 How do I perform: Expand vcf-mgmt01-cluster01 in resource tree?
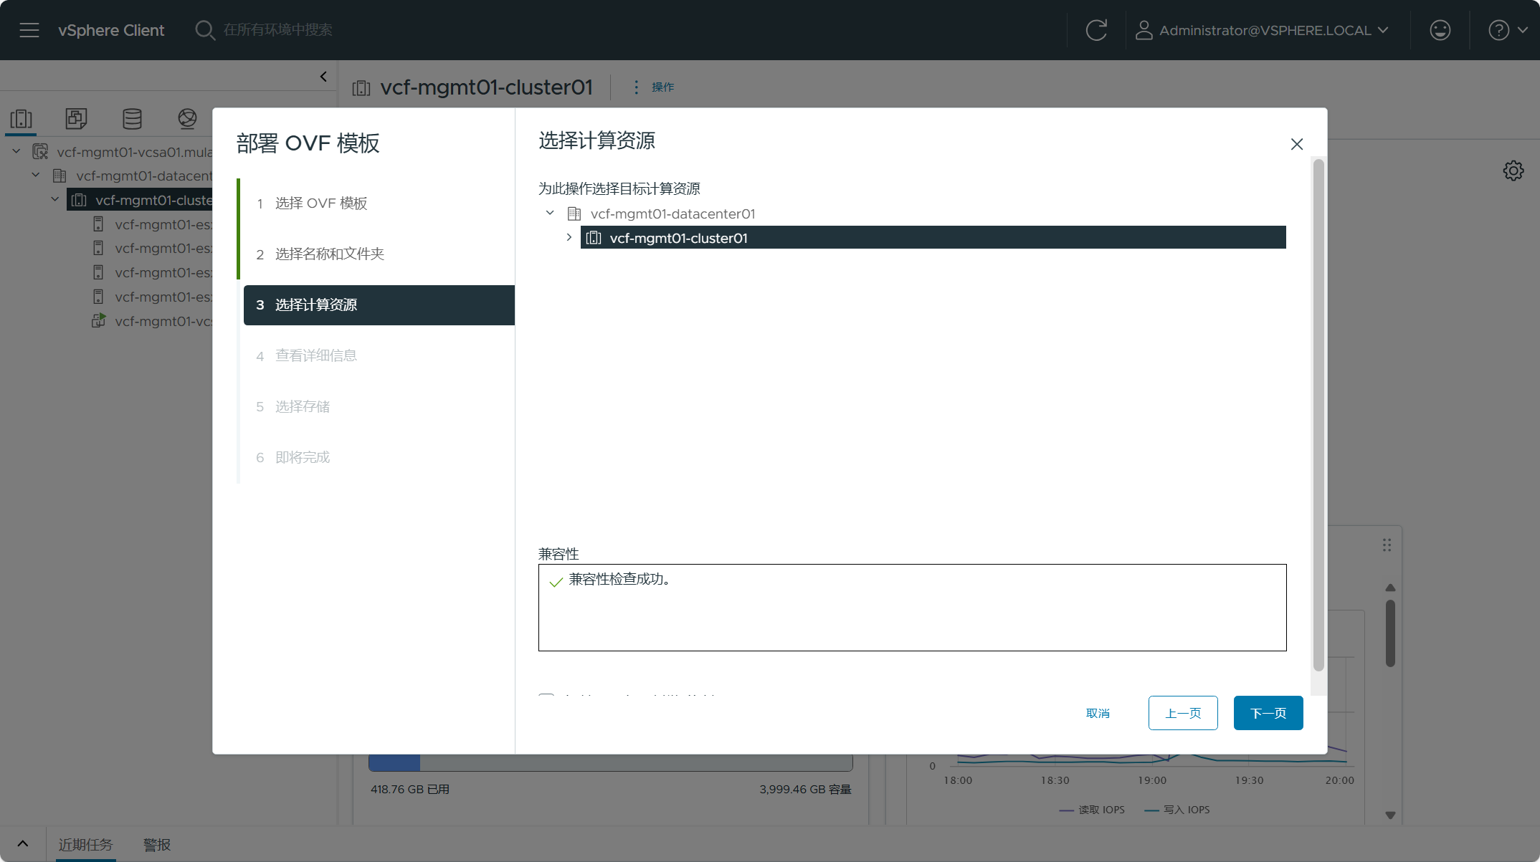point(569,237)
